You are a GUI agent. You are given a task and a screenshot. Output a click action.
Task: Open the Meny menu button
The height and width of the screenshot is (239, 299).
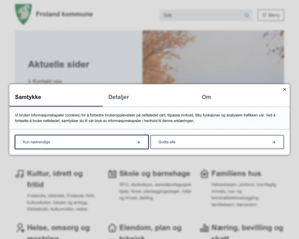click(x=271, y=15)
